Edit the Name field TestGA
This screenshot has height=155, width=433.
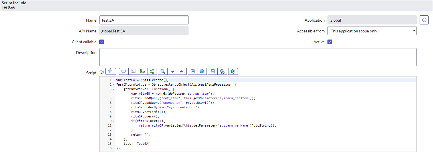point(144,20)
